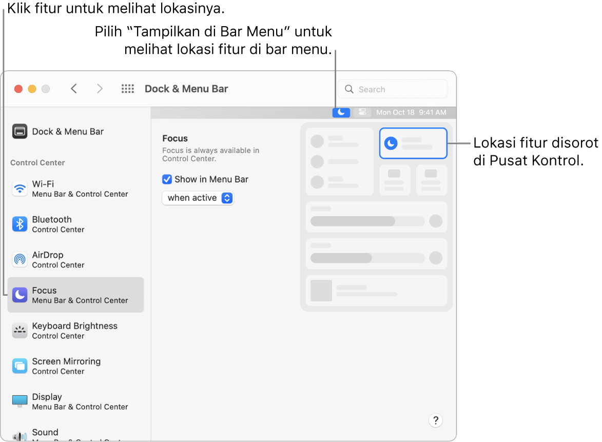This screenshot has height=442, width=602.
Task: Click the Bluetooth icon in sidebar
Action: 20,224
